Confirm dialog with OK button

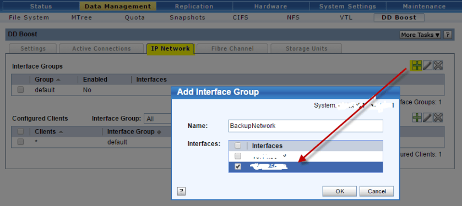[340, 191]
